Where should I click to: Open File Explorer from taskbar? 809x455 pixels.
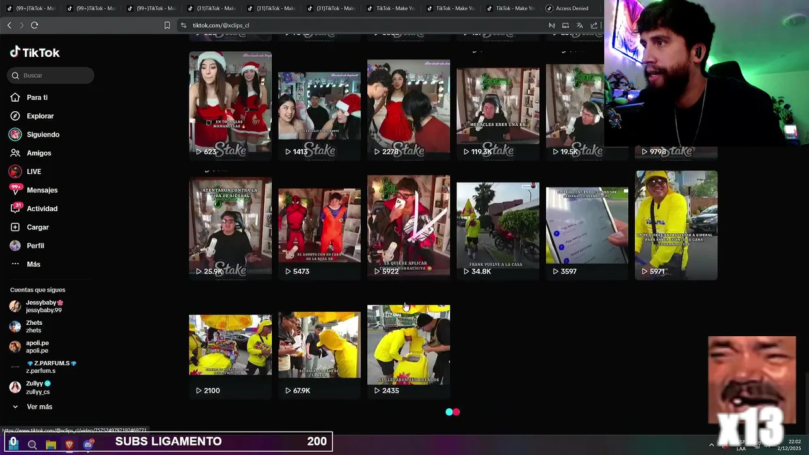coord(51,445)
